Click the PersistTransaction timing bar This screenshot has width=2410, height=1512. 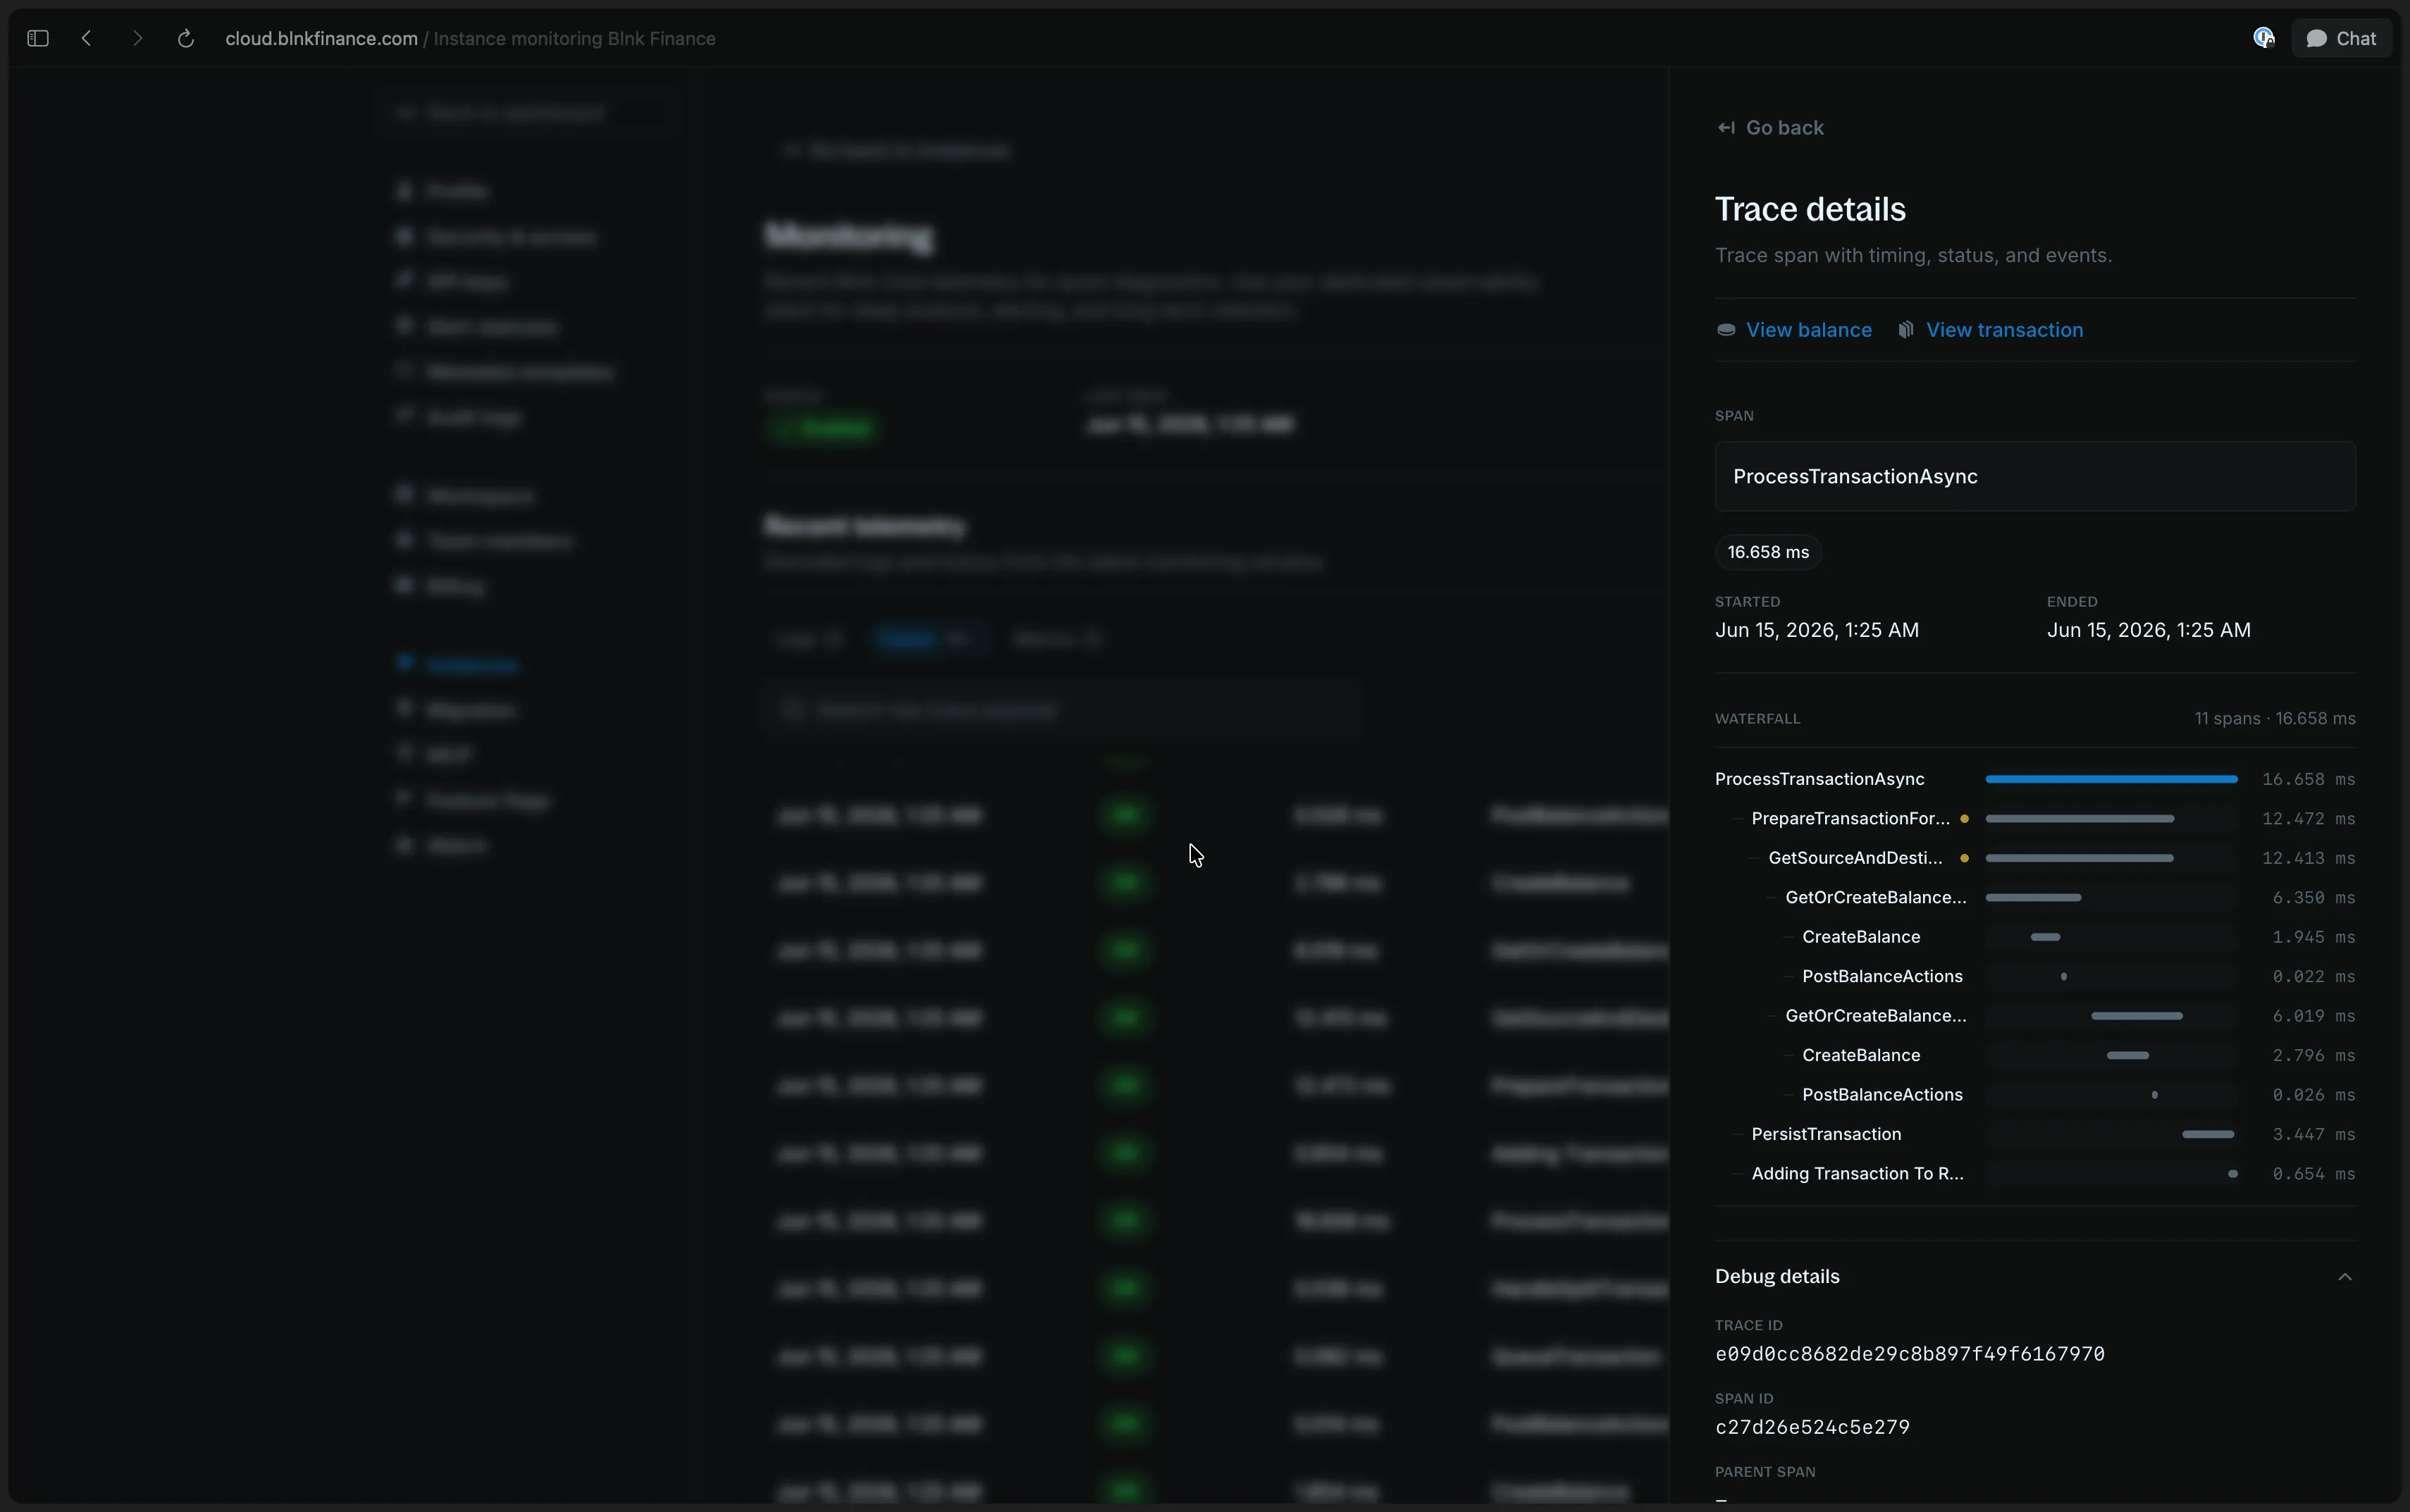coord(2208,1134)
